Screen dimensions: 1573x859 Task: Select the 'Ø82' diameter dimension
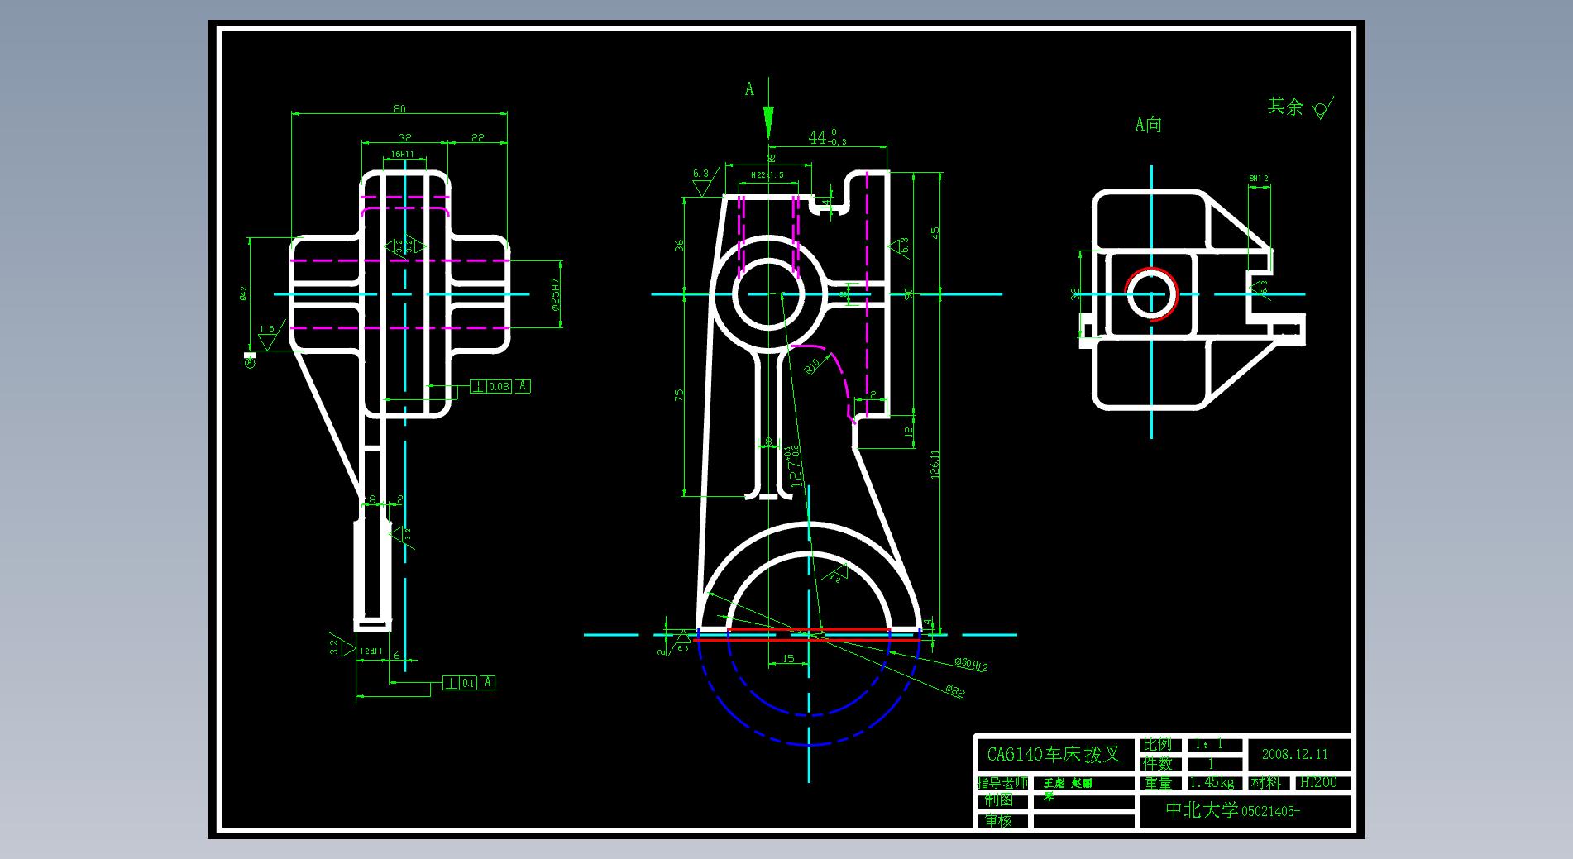954,691
